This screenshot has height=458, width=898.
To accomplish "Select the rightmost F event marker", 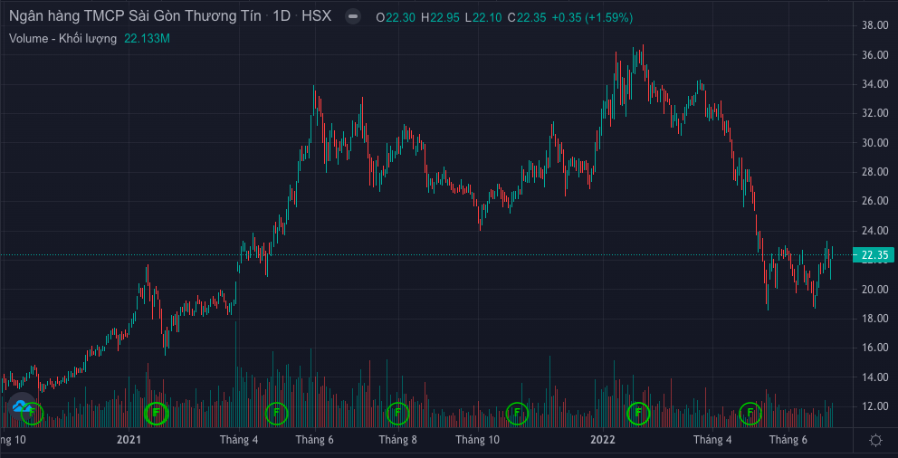I will coord(750,414).
